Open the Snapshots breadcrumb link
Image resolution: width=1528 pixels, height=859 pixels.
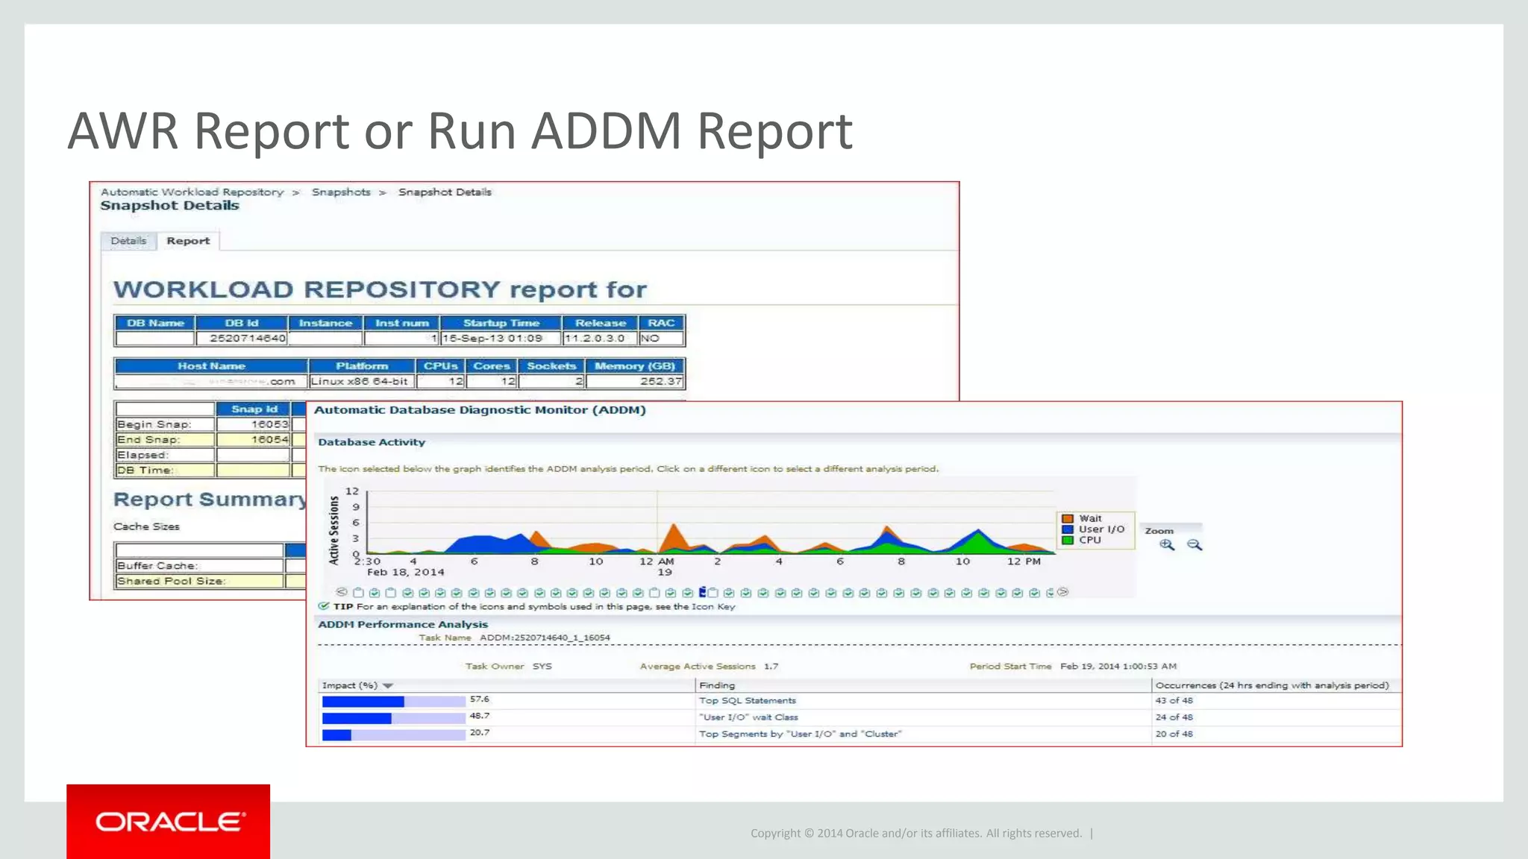point(341,192)
